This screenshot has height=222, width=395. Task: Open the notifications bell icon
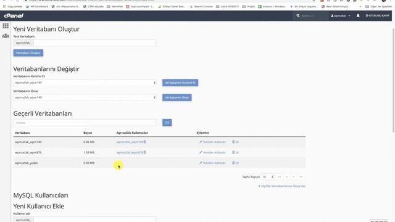pos(358,15)
